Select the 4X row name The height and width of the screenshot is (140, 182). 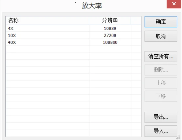click(x=11, y=29)
